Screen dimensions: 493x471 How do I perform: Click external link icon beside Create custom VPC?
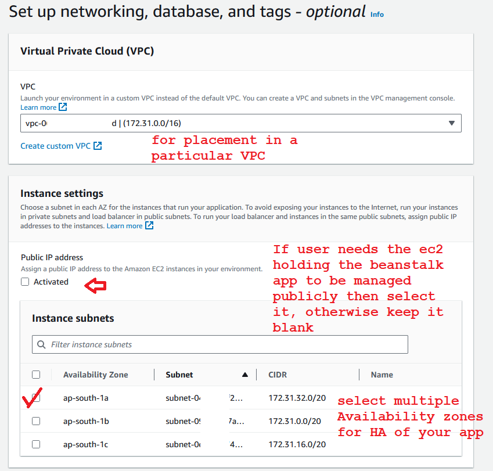point(98,146)
